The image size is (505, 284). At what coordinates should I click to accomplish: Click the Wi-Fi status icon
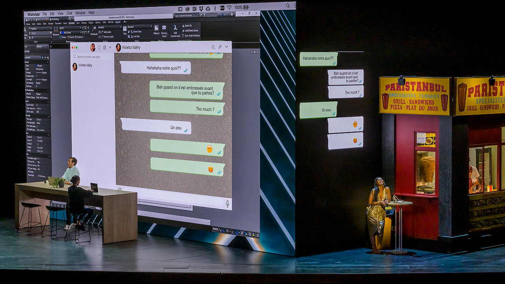click(229, 8)
